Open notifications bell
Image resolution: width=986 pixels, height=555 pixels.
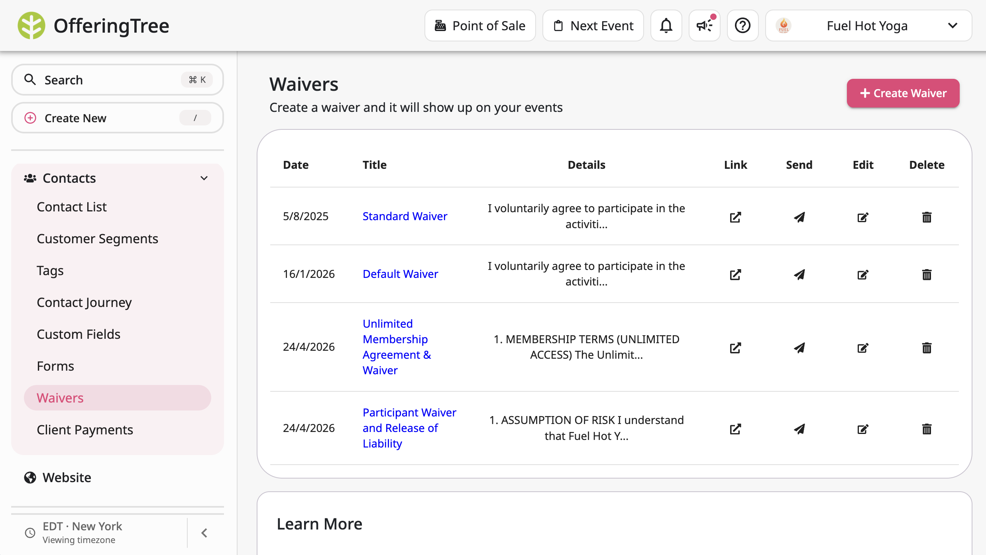666,25
